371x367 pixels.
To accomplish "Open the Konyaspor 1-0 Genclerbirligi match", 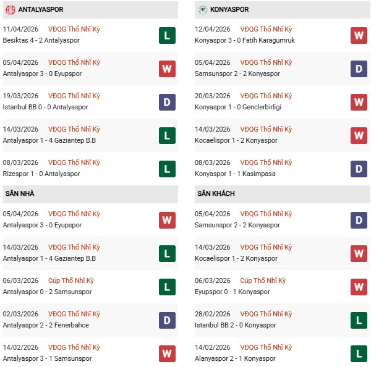I will pyautogui.click(x=239, y=107).
